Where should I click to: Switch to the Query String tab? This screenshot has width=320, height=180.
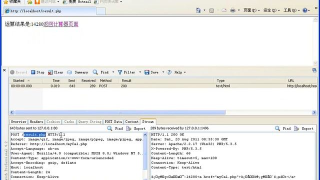coord(90,121)
